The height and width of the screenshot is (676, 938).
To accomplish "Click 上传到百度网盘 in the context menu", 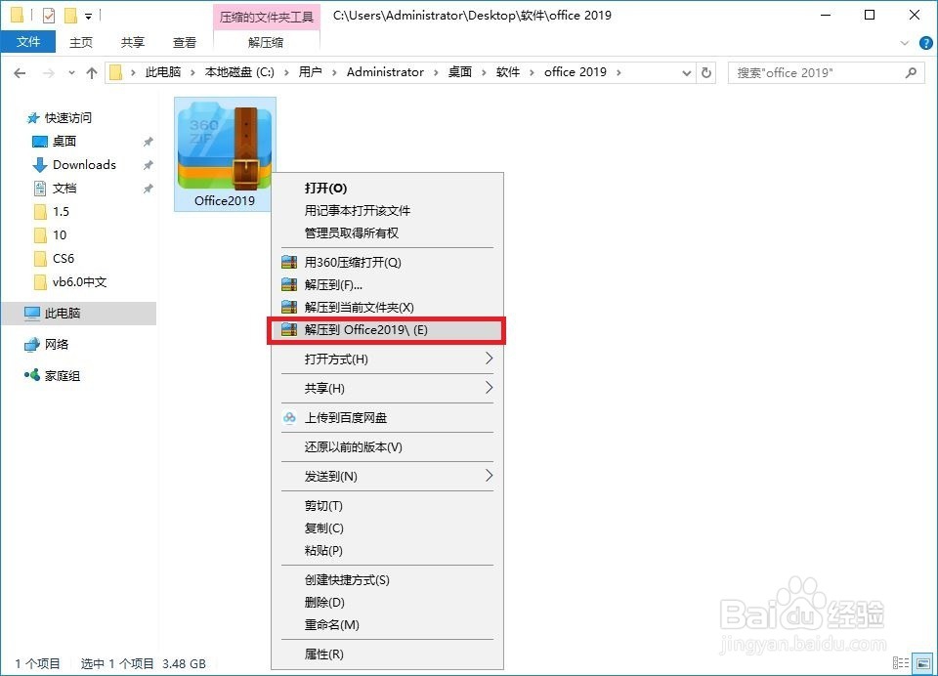I will click(345, 418).
